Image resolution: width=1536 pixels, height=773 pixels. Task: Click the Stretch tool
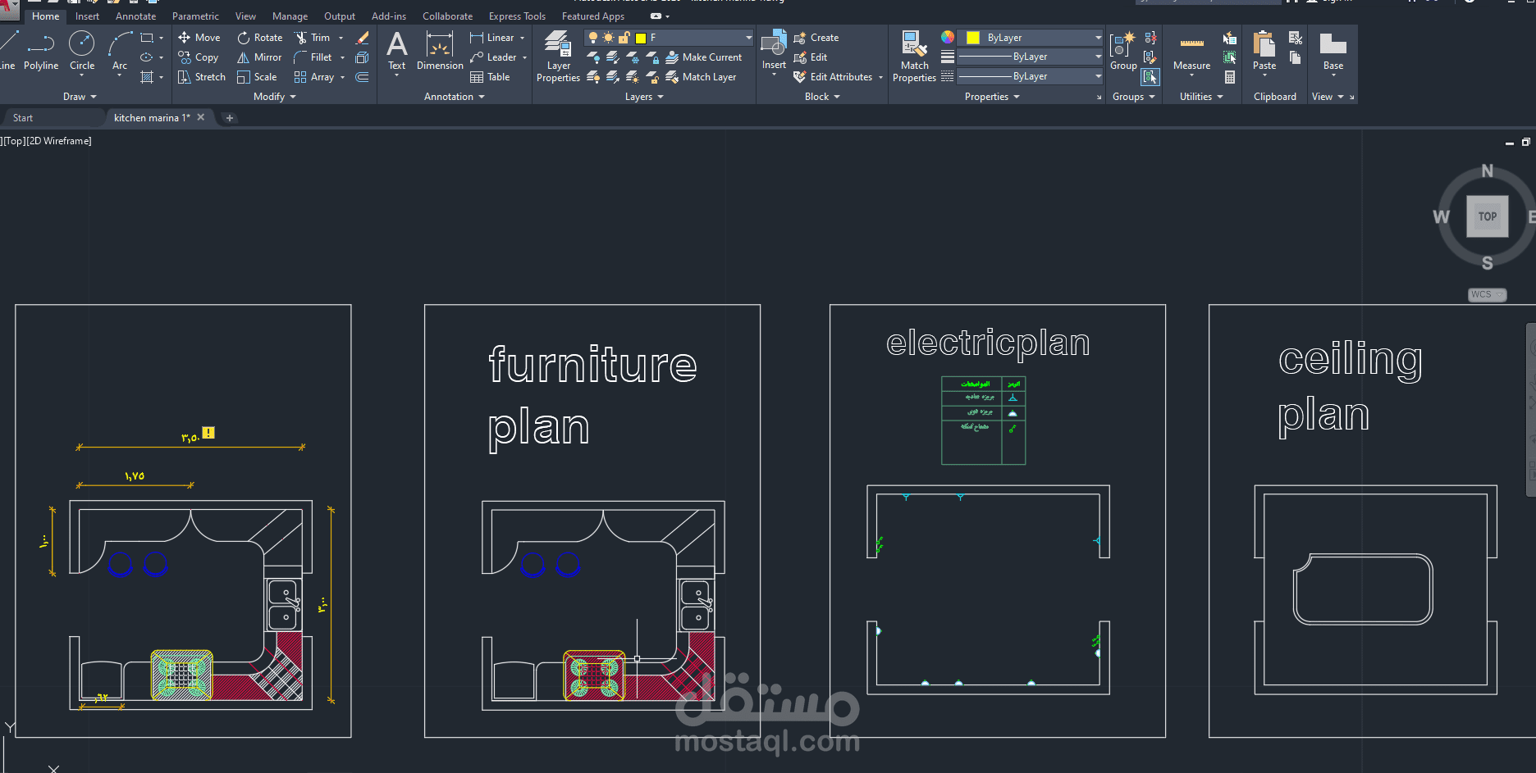point(202,77)
